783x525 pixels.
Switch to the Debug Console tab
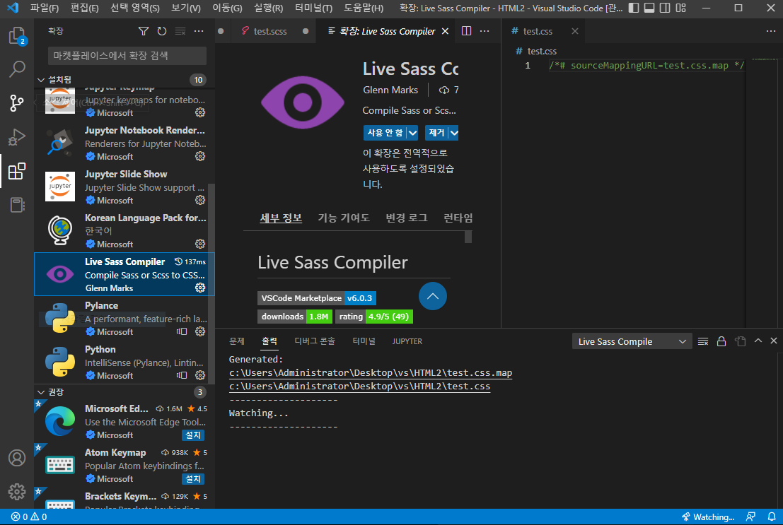(315, 341)
